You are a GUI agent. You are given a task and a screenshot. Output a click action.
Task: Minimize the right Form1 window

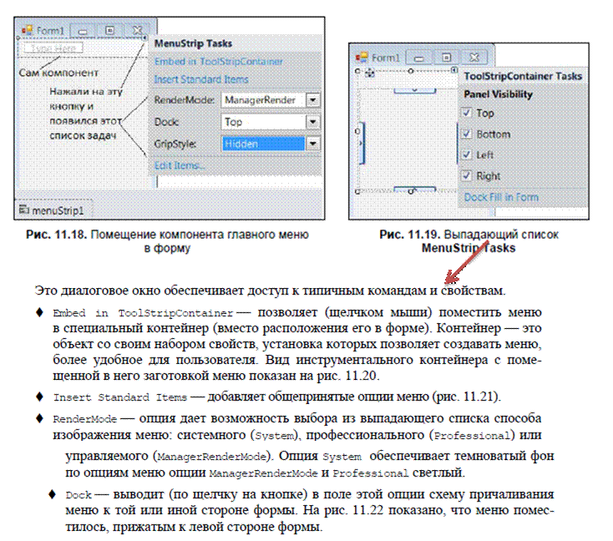(x=418, y=58)
